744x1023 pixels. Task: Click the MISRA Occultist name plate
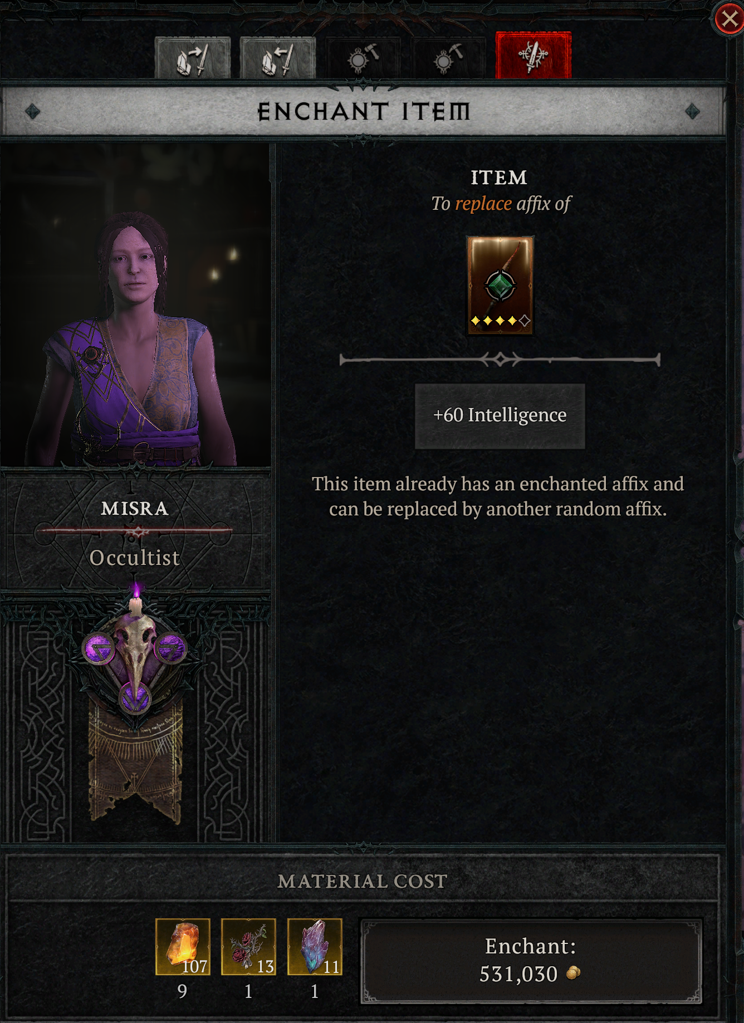click(134, 533)
